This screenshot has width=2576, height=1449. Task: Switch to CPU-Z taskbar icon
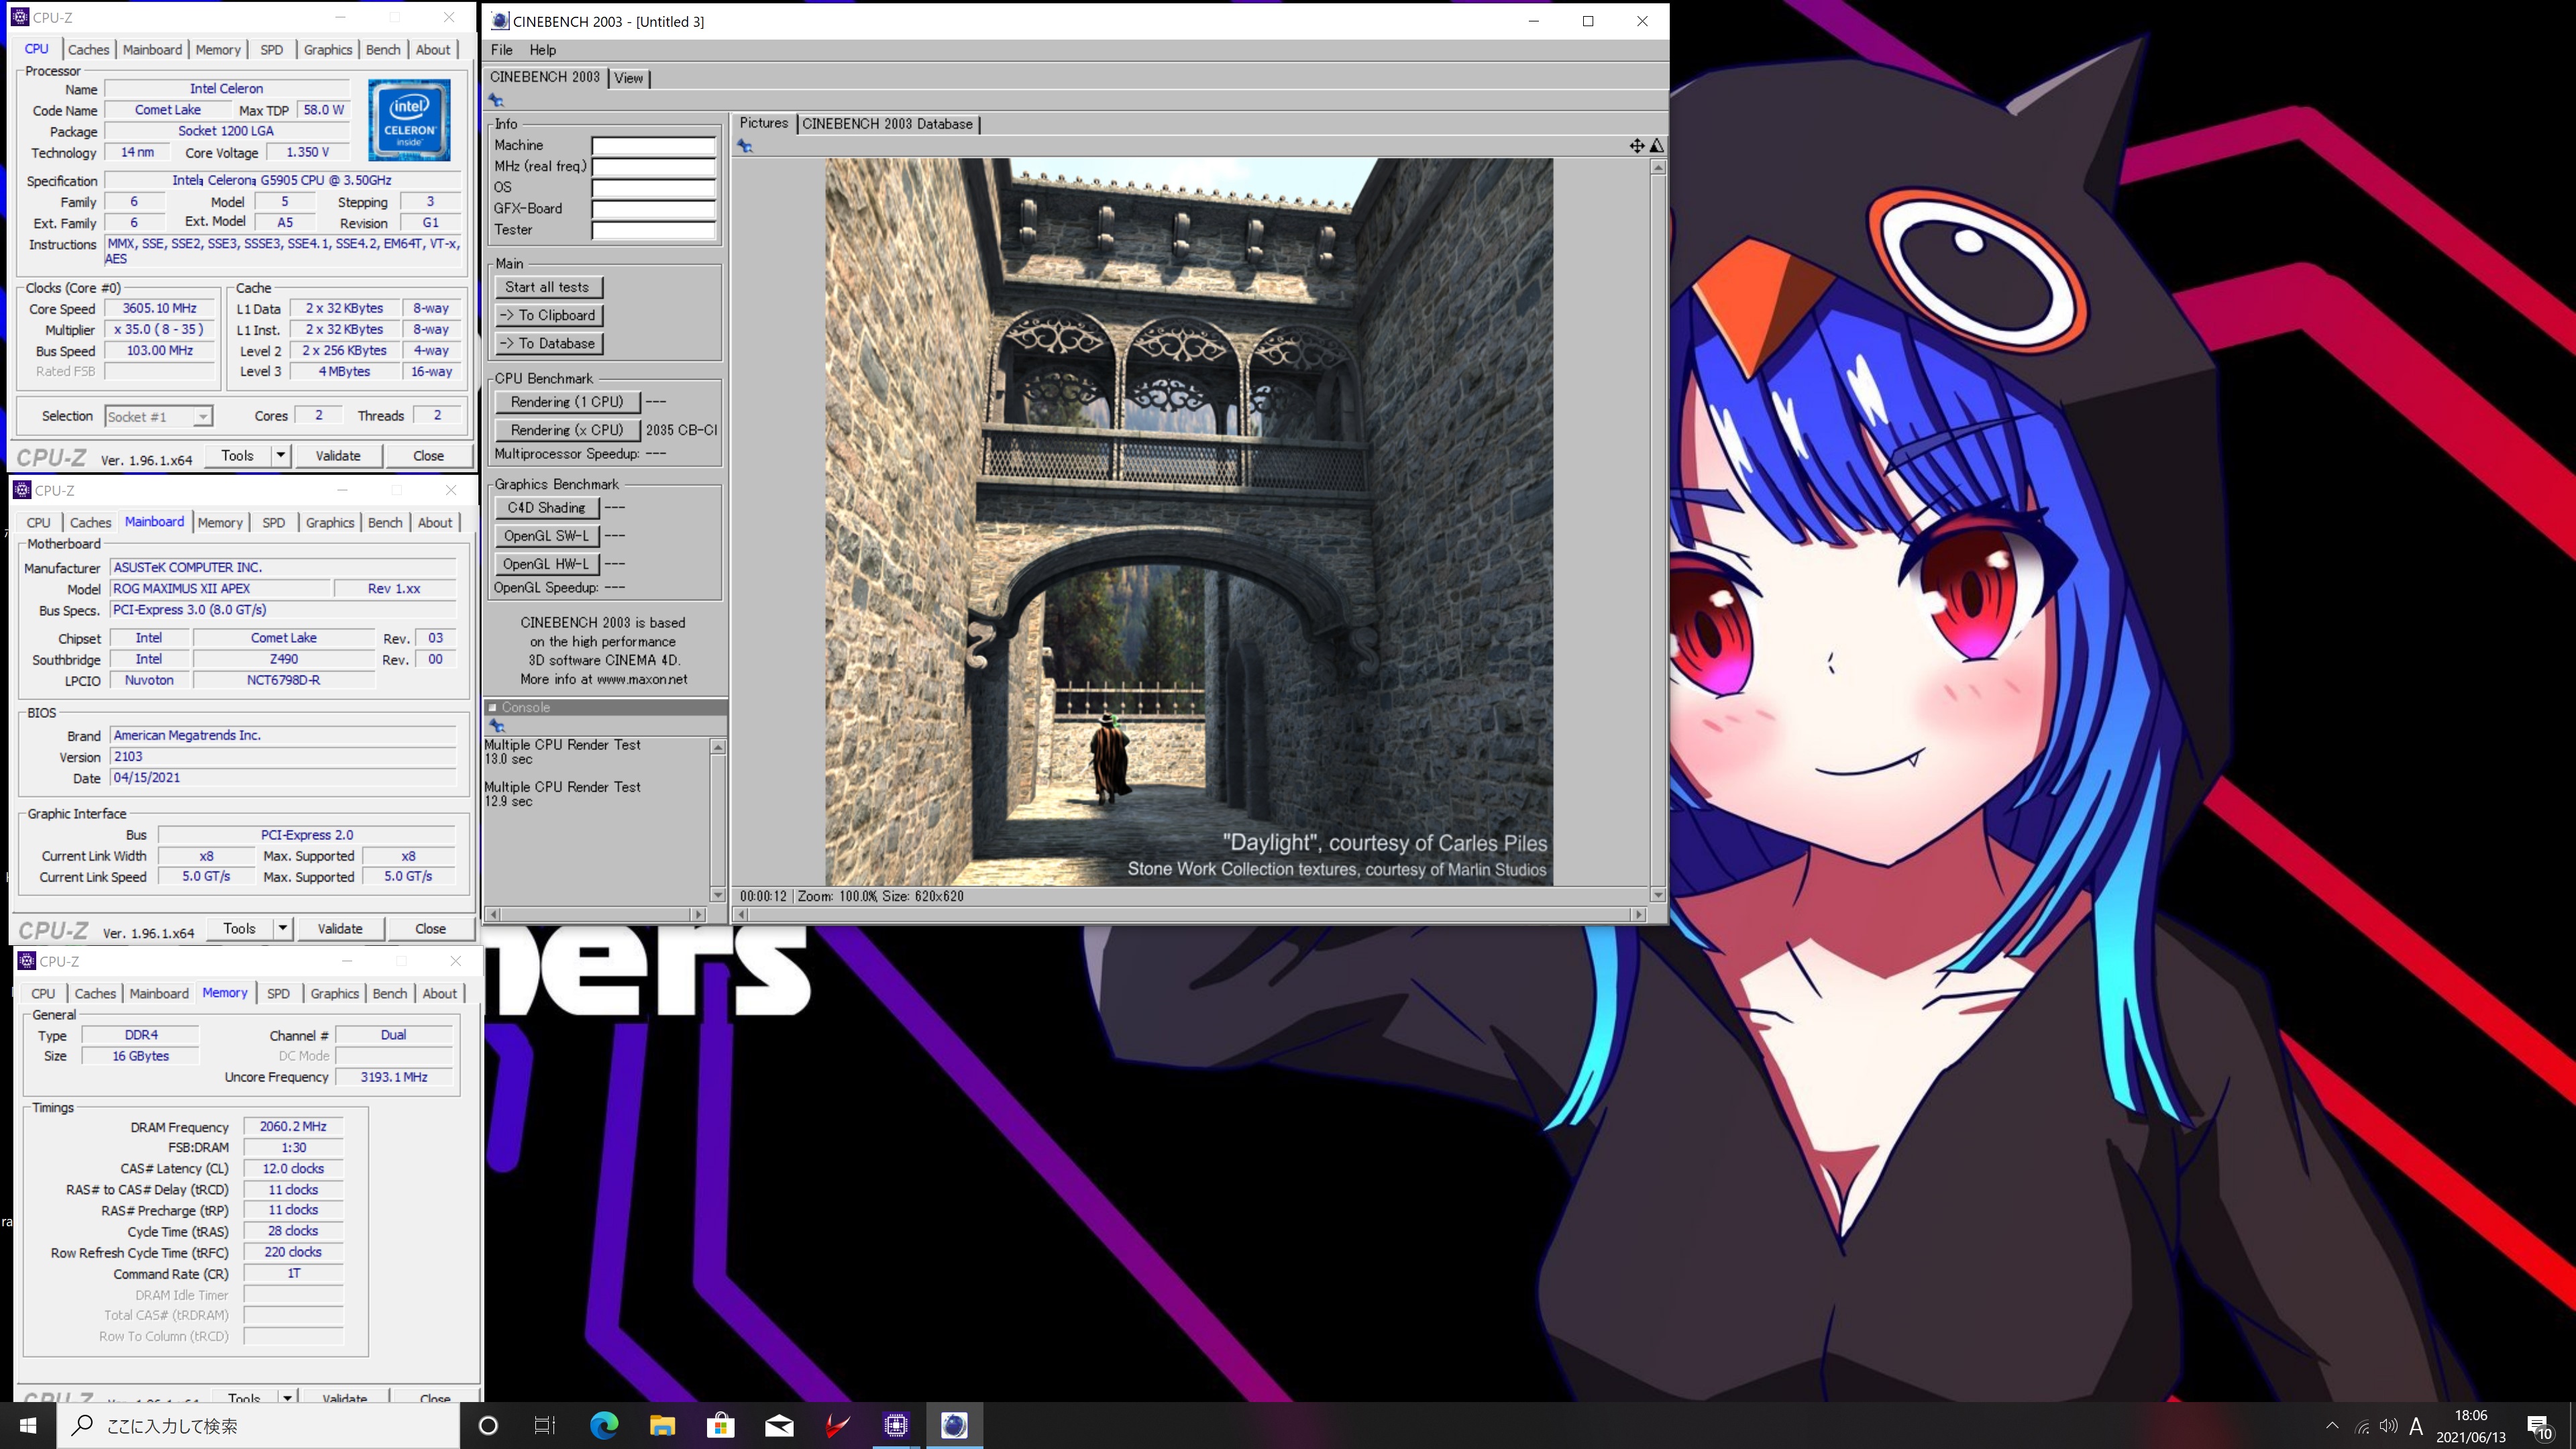pos(896,1425)
